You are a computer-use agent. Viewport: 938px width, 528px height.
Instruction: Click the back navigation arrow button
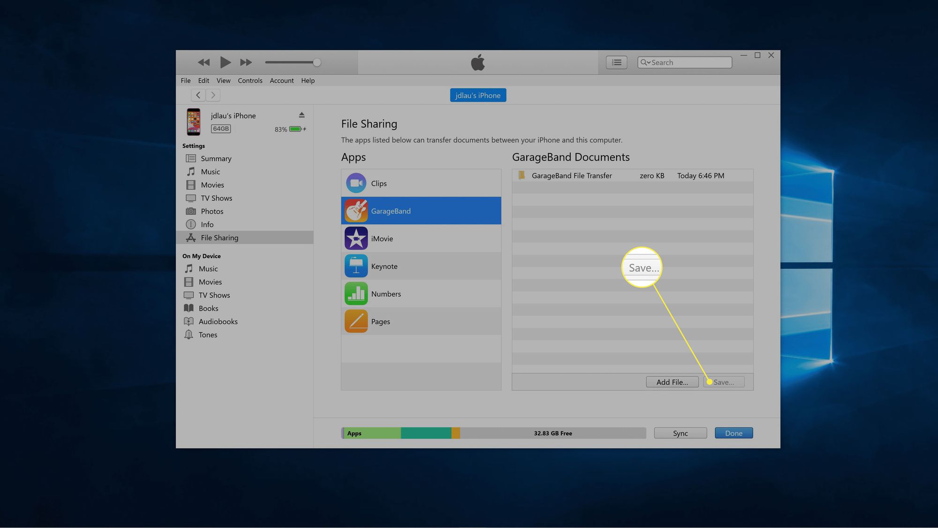click(198, 95)
